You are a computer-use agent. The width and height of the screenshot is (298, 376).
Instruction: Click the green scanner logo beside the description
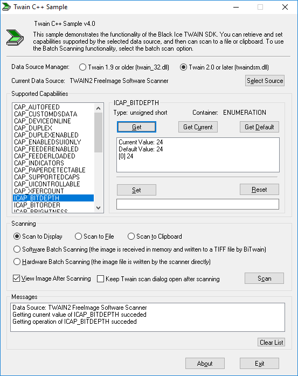coord(15,38)
